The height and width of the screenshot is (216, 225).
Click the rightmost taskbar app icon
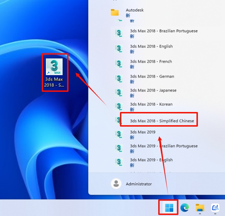[215, 208]
